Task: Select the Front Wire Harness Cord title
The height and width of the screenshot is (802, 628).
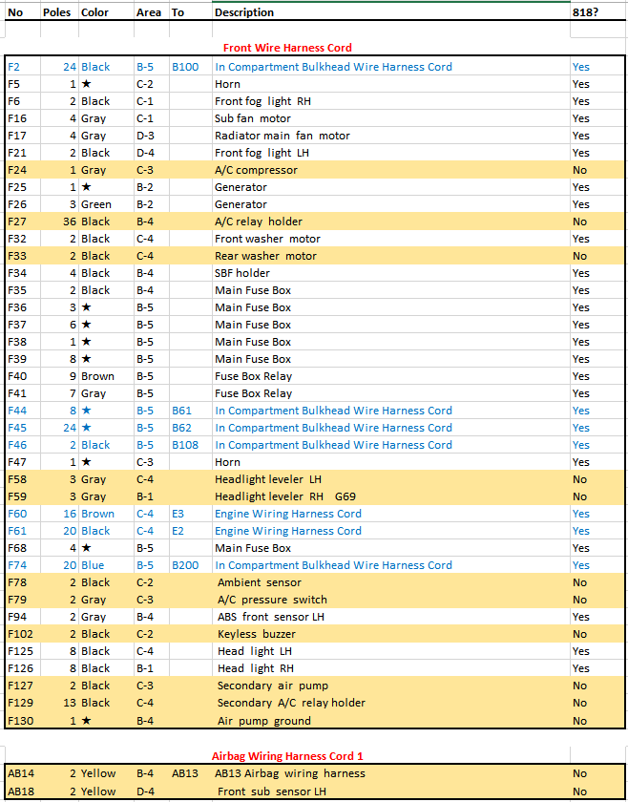Action: click(287, 48)
